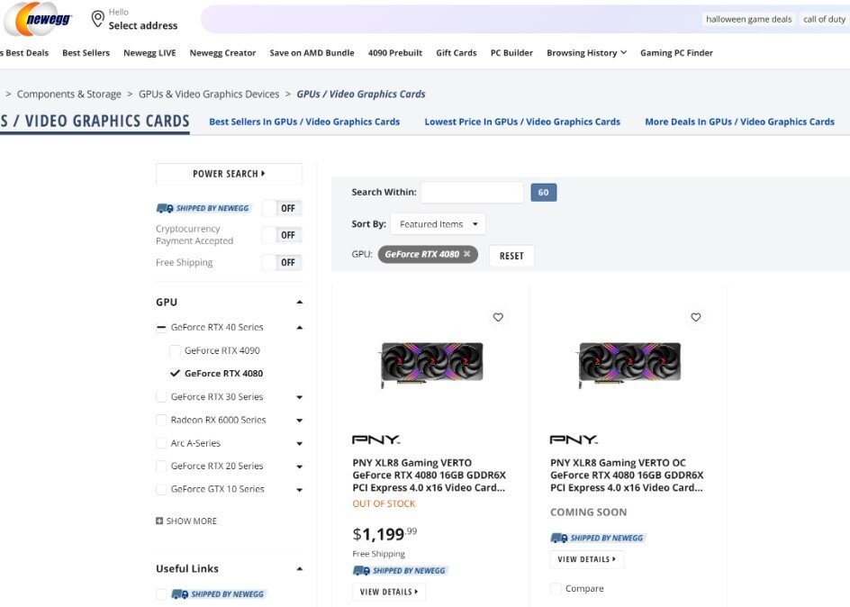Check the GeForce GTX 10 Series checkbox
The image size is (850, 607).
161,489
